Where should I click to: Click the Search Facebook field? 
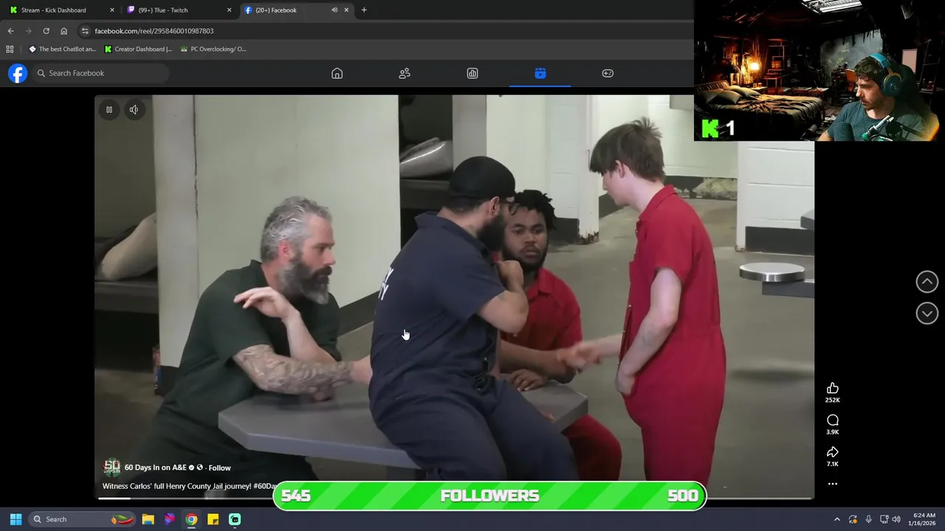[x=100, y=73]
